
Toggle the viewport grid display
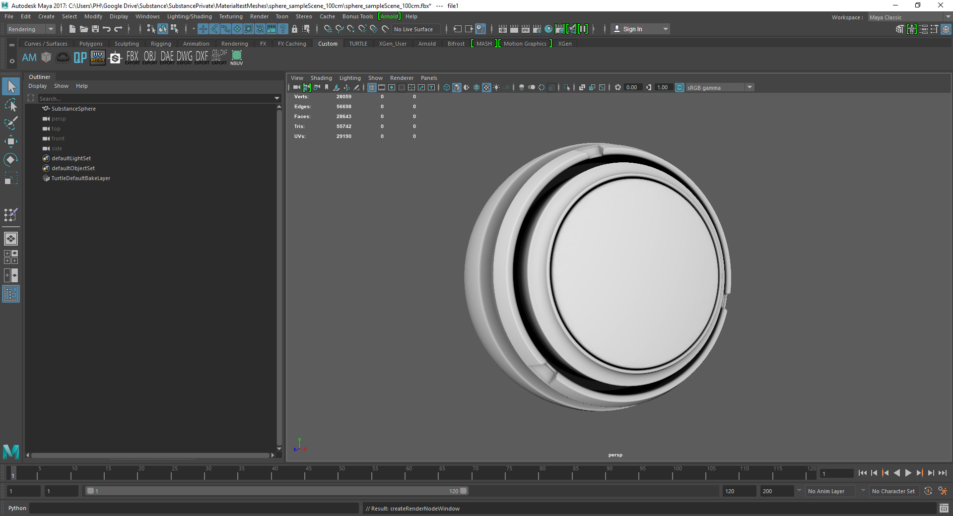coord(372,87)
